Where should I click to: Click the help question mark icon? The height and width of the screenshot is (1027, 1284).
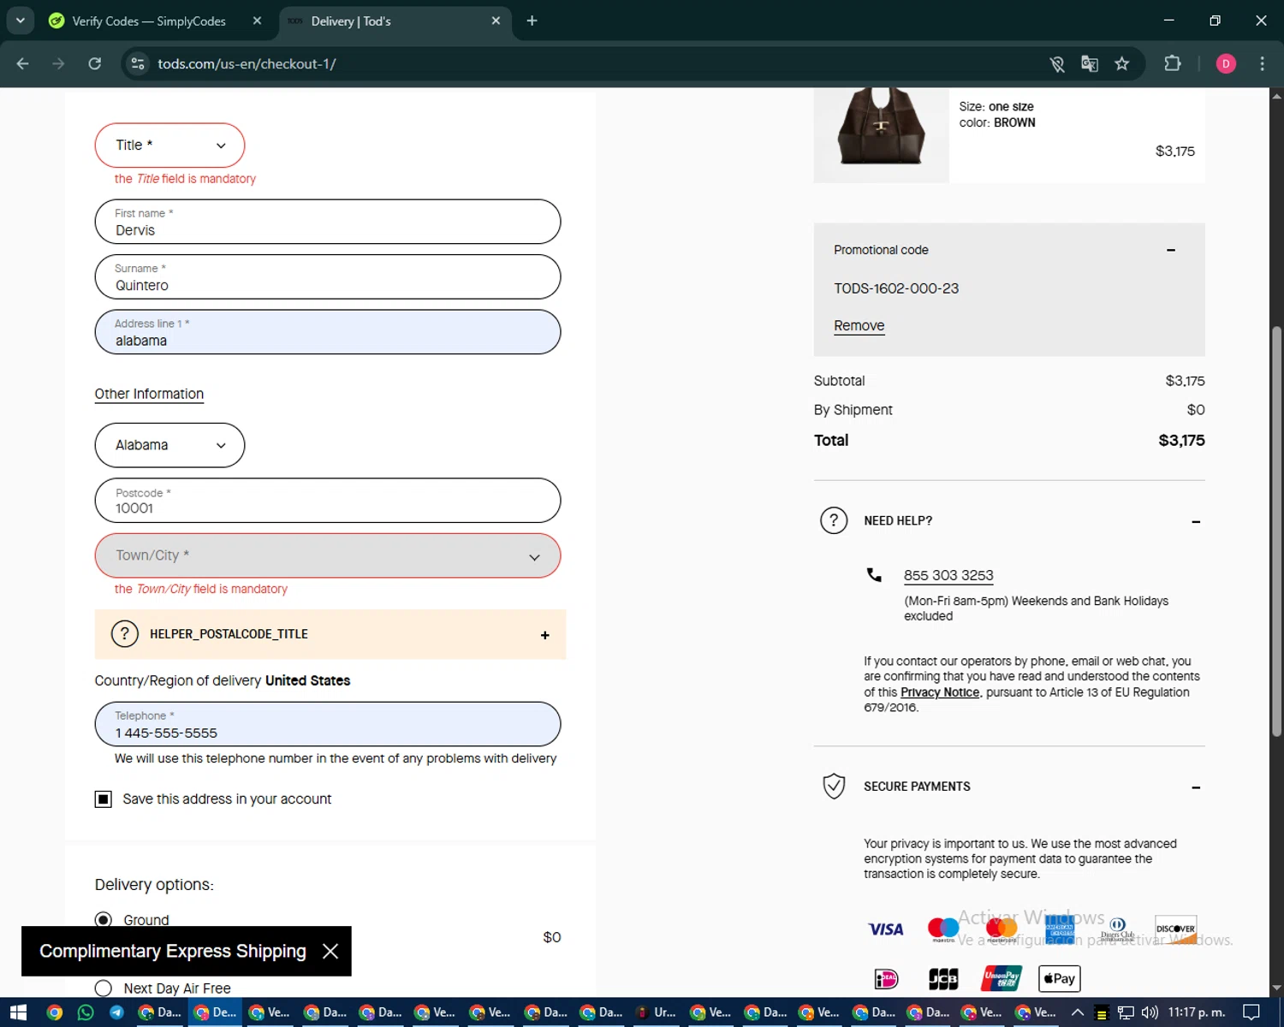[834, 520]
